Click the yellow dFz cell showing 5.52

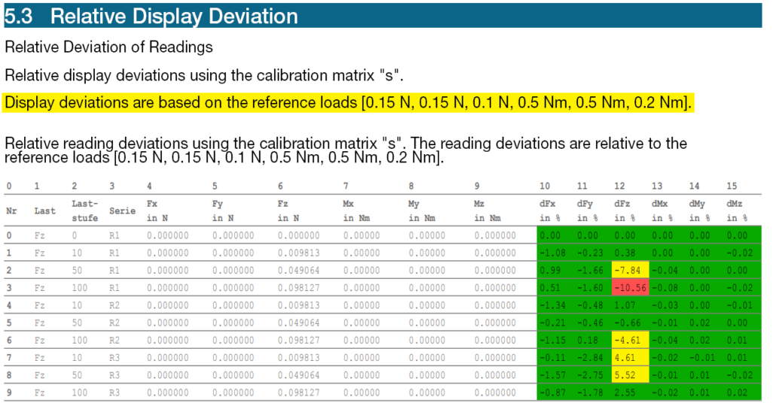(630, 375)
